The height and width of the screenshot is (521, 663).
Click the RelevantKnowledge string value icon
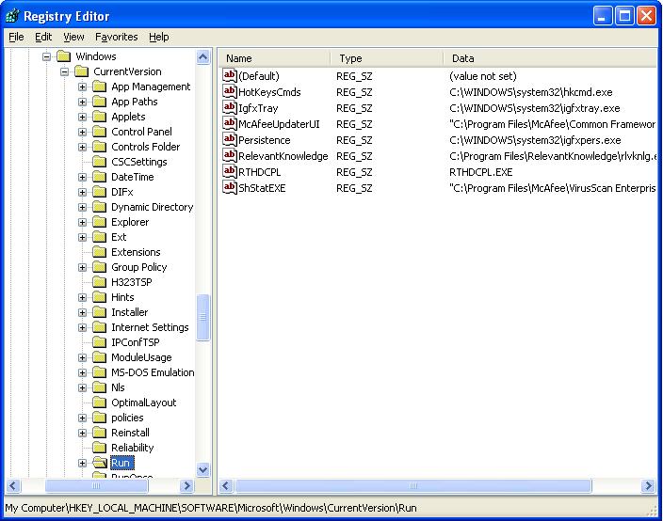pos(229,155)
